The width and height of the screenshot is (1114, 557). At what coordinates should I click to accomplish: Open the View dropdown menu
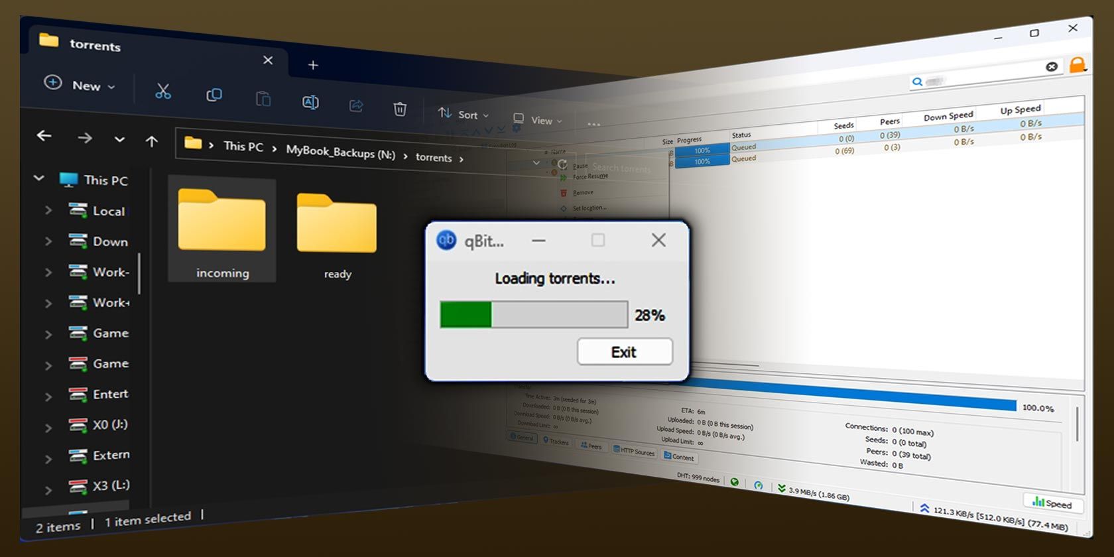point(538,119)
